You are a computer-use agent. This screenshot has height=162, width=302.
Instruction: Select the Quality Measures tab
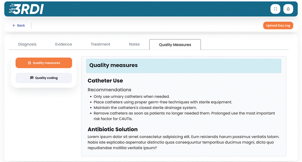click(x=175, y=45)
